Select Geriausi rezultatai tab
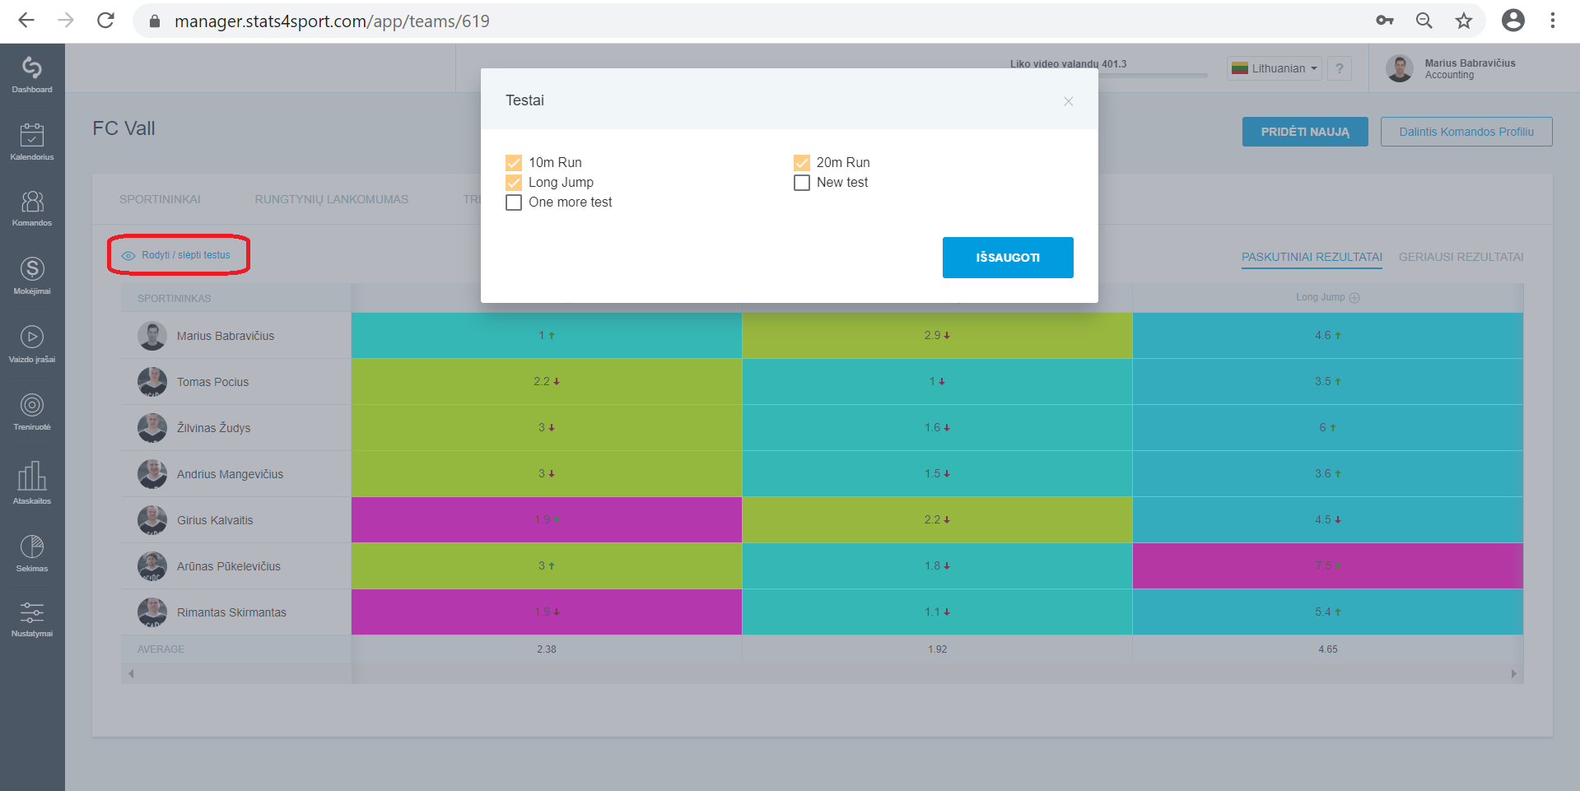This screenshot has height=791, width=1580. pyautogui.click(x=1461, y=257)
